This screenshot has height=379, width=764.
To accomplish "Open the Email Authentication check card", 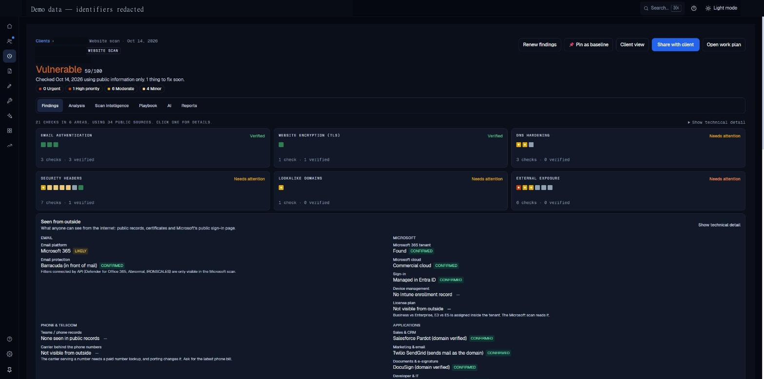I will [x=153, y=148].
